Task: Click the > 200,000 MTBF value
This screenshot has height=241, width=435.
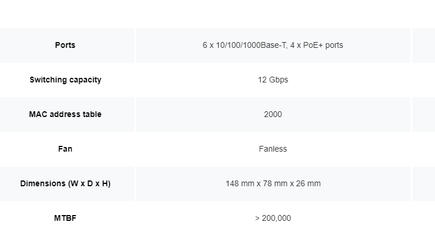Action: point(273,218)
